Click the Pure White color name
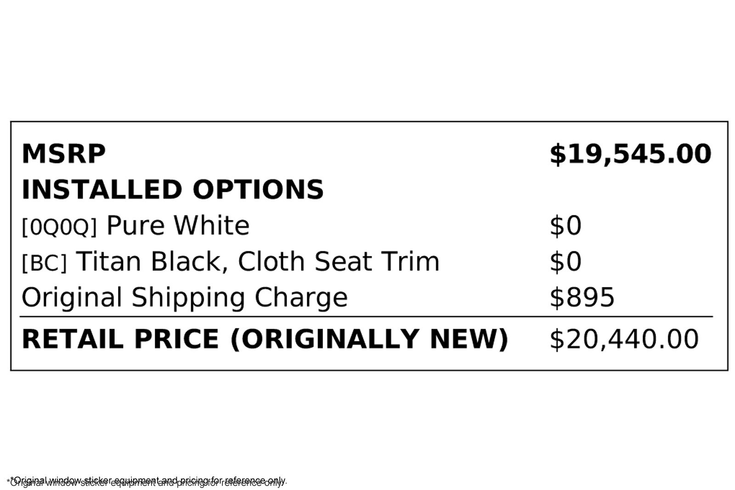735x490 pixels. point(178,225)
